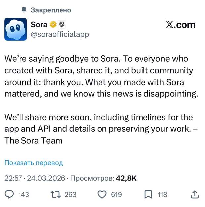This screenshot has width=205, height=207.
Task: Click the share upload icon
Action: click(195, 194)
